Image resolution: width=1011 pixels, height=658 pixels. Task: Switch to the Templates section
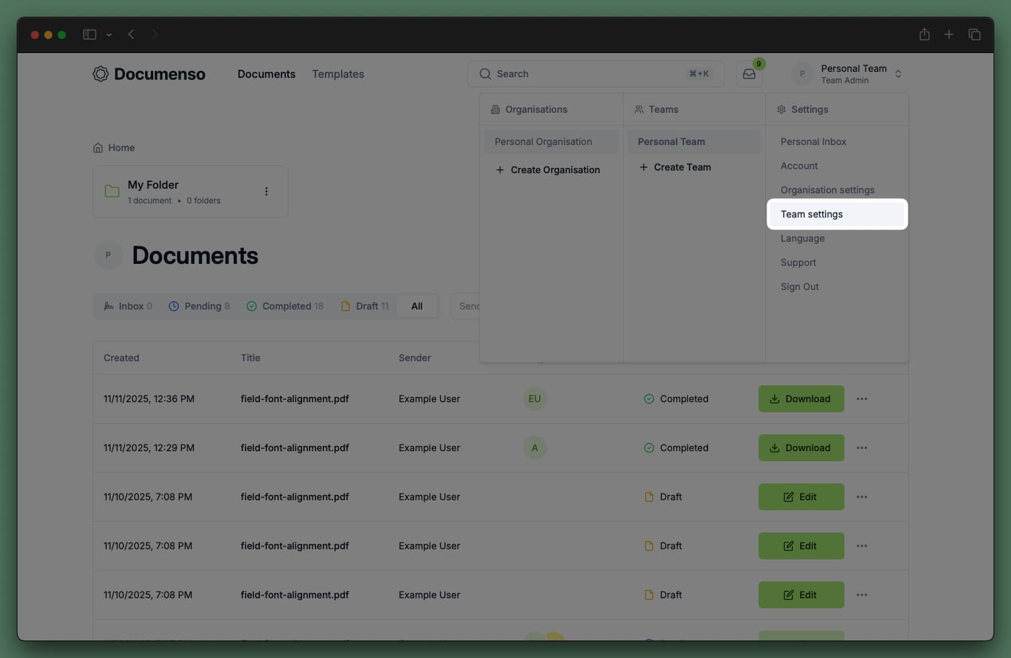coord(338,74)
